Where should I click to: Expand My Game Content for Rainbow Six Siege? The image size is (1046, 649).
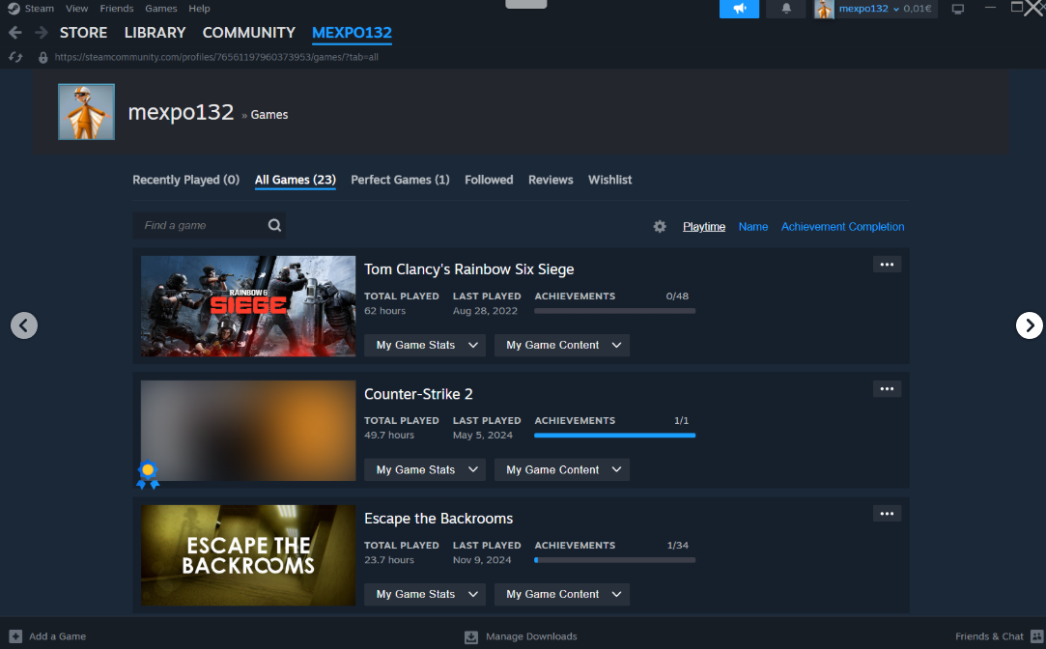click(x=562, y=345)
